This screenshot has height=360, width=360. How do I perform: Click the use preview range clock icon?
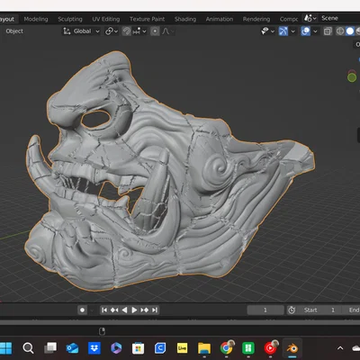click(x=292, y=310)
